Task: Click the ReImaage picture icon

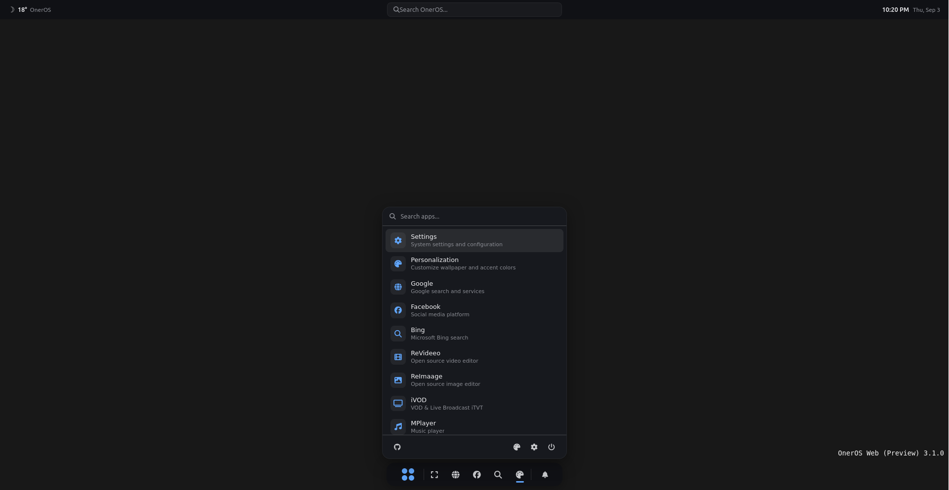Action: 398,380
